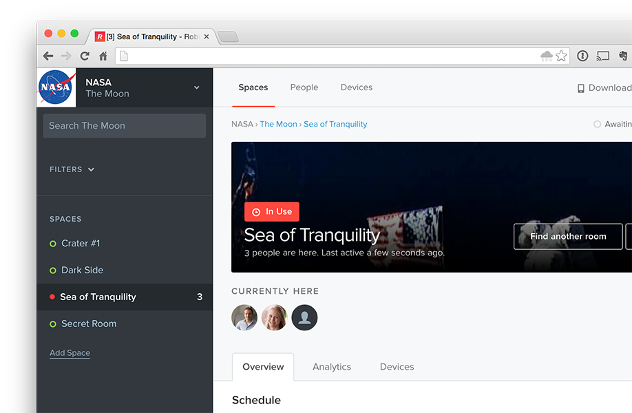Click the NASA breadcrumb text
This screenshot has width=632, height=413.
pyautogui.click(x=242, y=124)
